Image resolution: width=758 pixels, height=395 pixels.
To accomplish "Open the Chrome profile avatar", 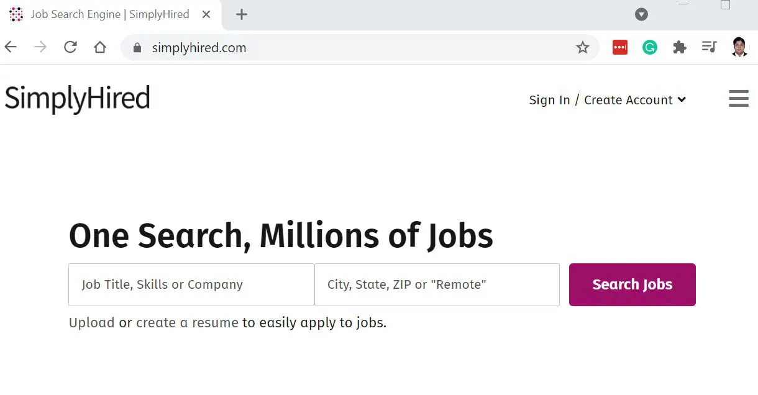I will [x=739, y=47].
